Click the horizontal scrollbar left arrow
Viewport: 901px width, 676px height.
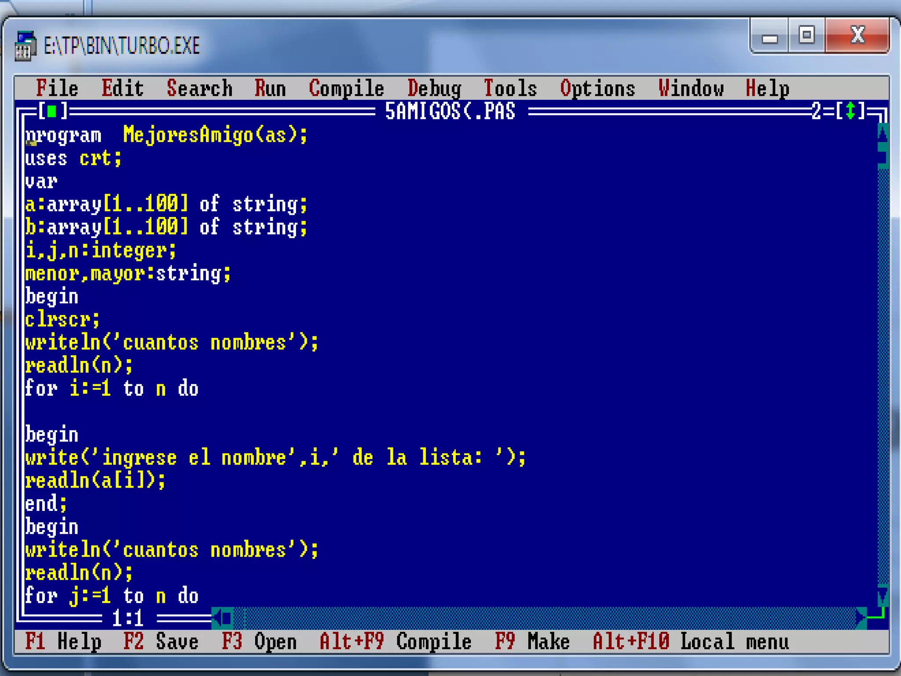pos(216,618)
